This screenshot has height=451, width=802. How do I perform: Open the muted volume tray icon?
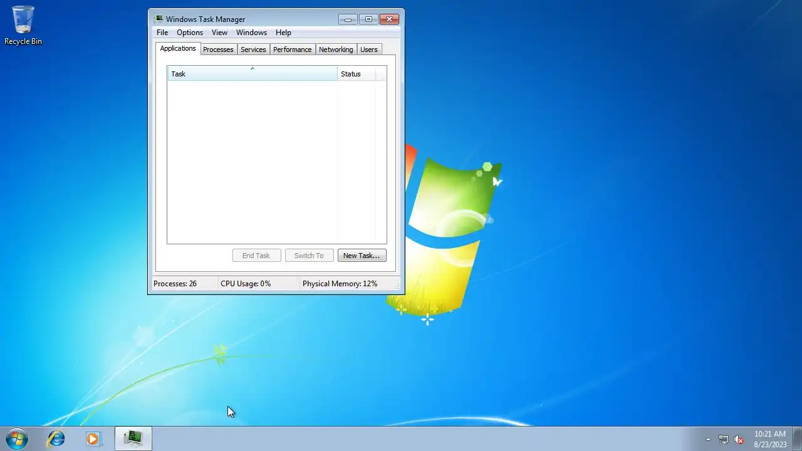coord(739,439)
